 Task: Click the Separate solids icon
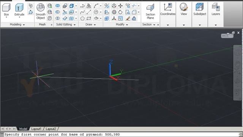(71, 18)
